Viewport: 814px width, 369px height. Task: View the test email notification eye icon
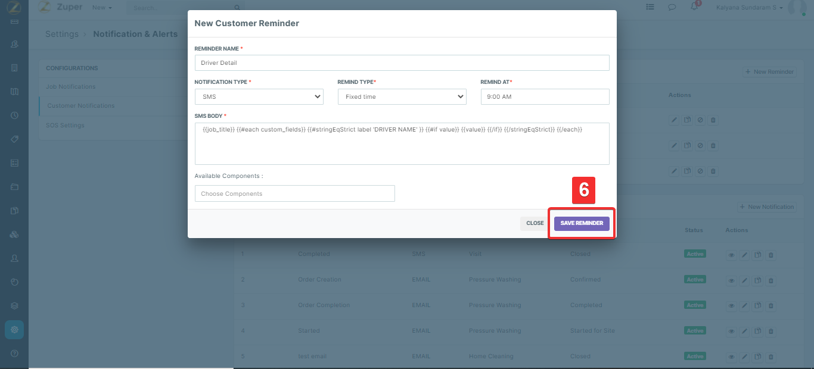click(732, 358)
